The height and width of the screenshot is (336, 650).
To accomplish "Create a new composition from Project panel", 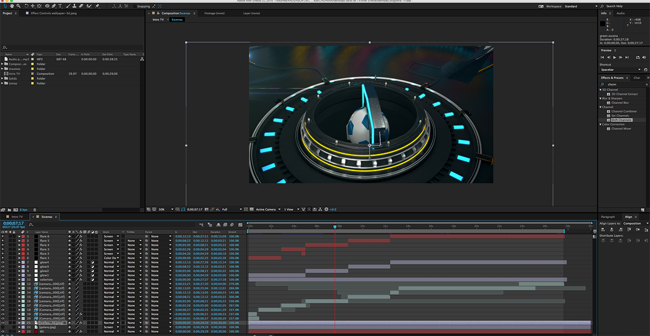I will tap(17, 209).
